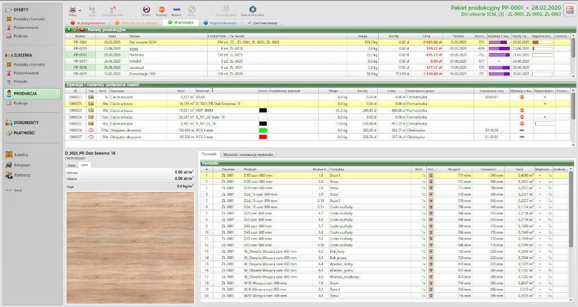Screen dimensions: 578x307
Task: Add a production package with green plus
Action: click(x=69, y=29)
